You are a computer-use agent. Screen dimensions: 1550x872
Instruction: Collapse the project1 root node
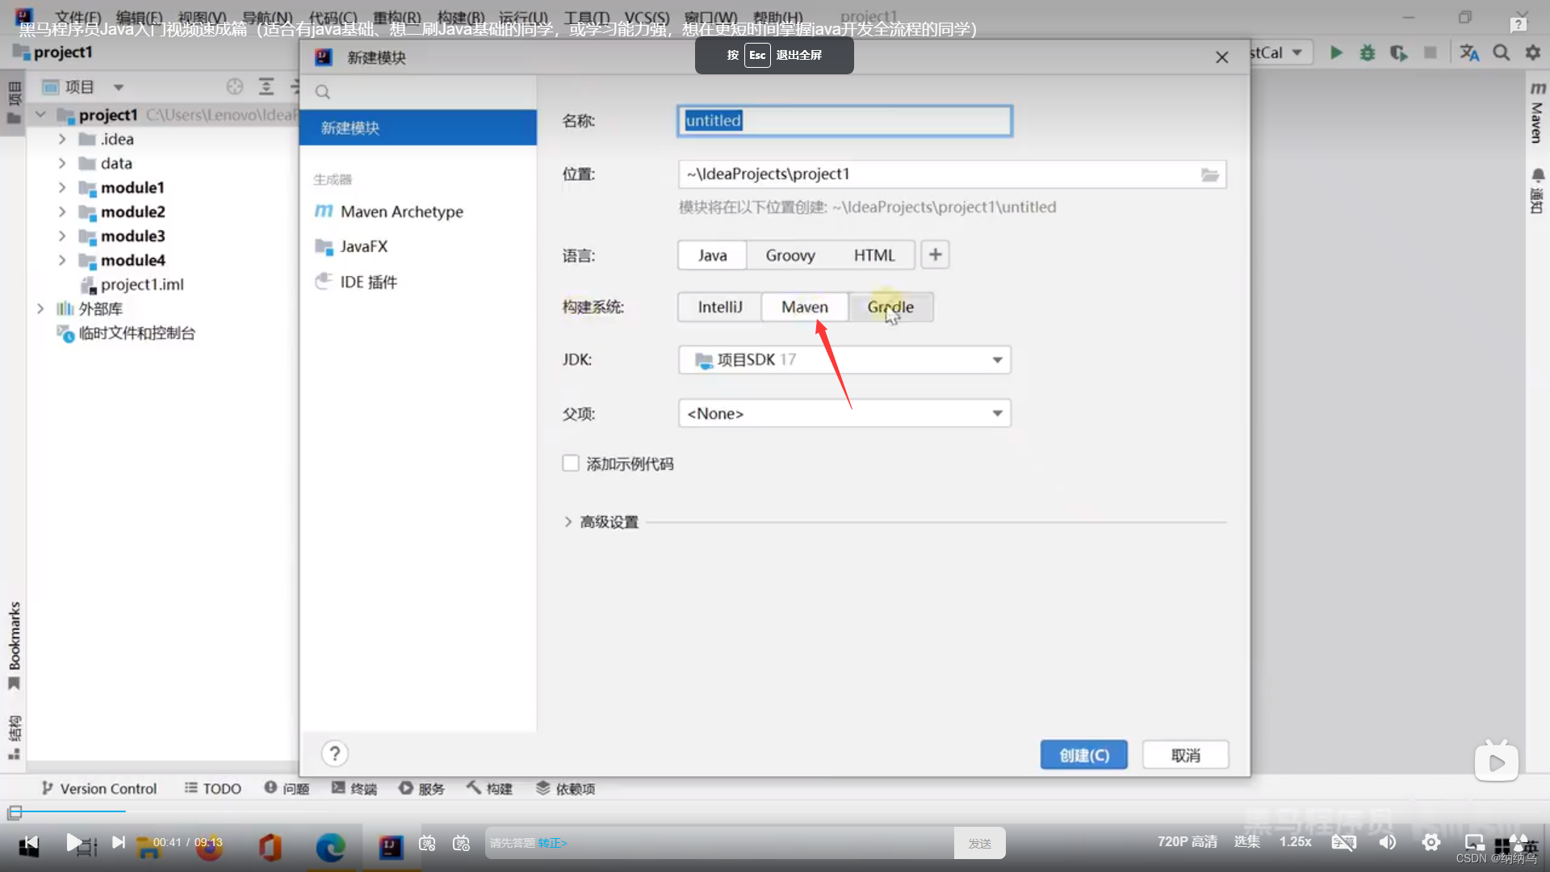[40, 115]
